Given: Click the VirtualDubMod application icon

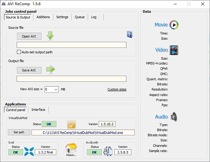Looking at the screenshot, I should (x=72, y=124).
